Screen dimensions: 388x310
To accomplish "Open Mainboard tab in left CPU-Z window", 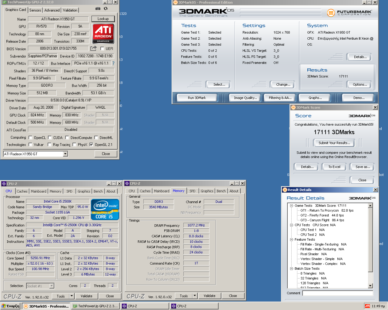I will [38, 191].
